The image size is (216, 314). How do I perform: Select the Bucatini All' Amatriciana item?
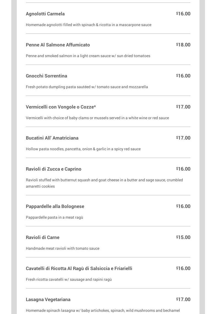point(52,138)
